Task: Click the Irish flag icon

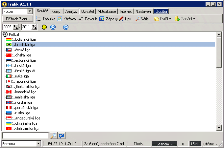Action: pos(9,76)
